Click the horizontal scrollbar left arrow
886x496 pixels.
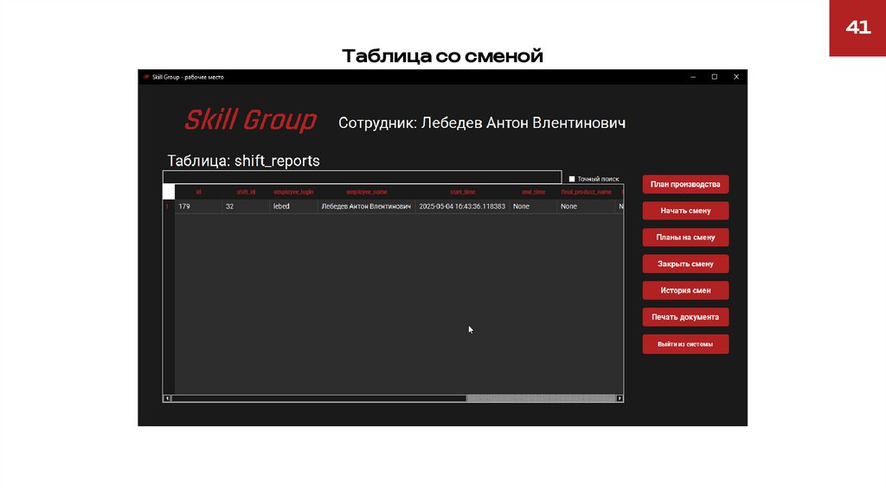167,398
